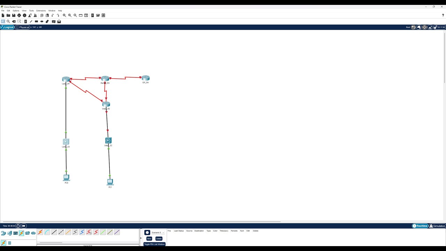
Task: Pick the purple USB cable
Action: click(117, 232)
